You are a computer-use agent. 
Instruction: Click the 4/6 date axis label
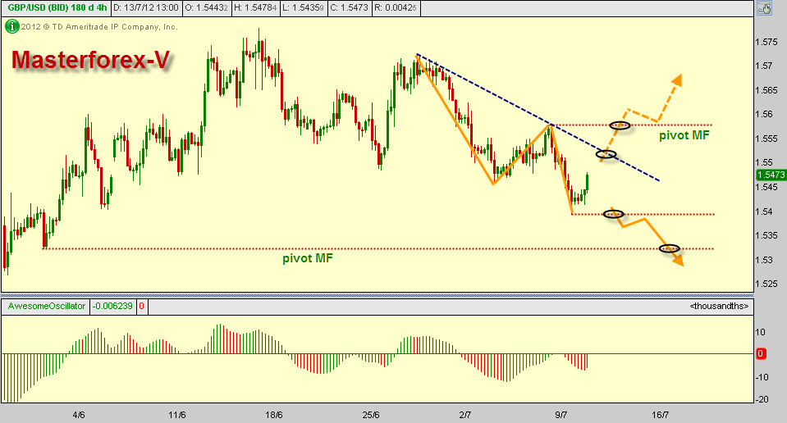(x=79, y=415)
